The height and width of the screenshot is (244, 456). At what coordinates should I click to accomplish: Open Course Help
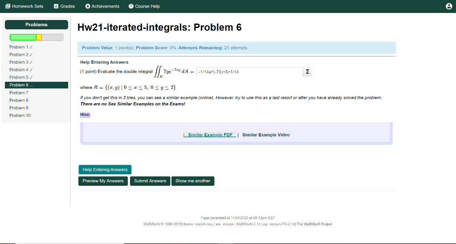click(144, 6)
